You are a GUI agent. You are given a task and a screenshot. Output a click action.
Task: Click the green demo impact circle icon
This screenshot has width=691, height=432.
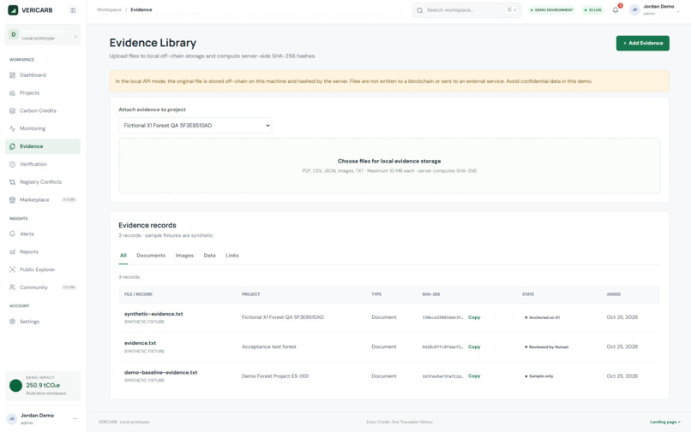coord(16,385)
